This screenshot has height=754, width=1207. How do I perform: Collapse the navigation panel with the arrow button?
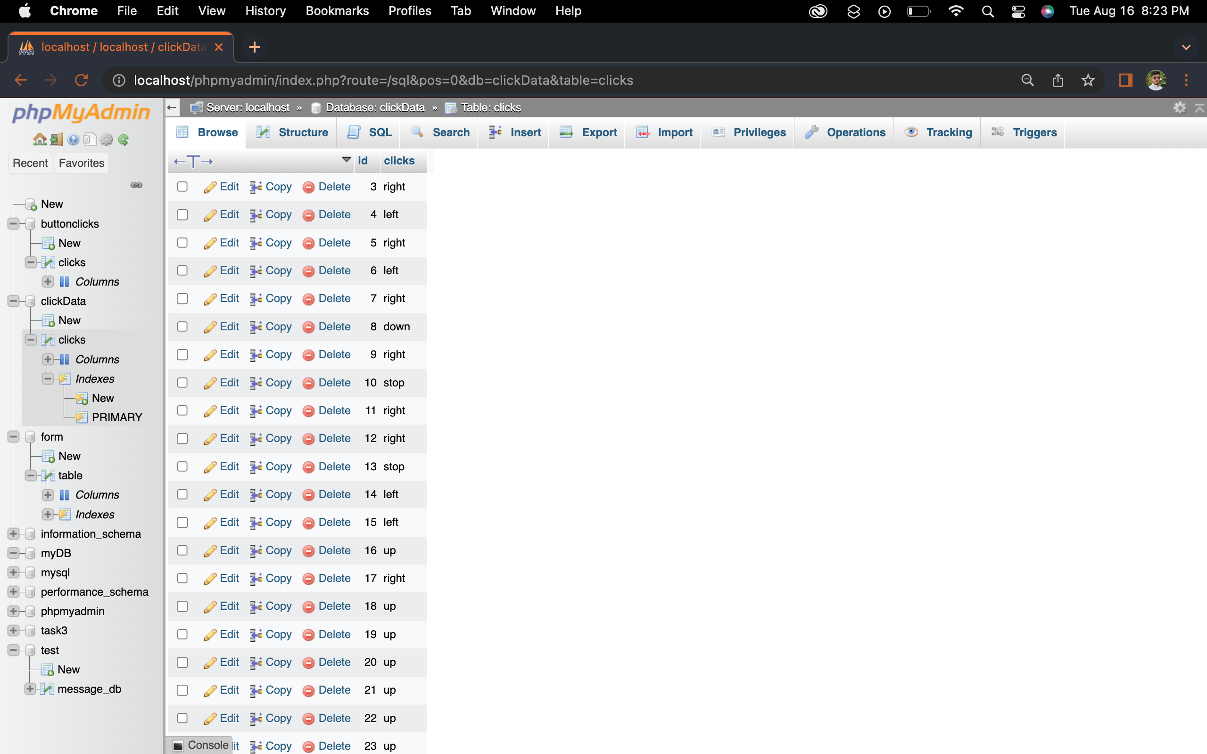[172, 108]
